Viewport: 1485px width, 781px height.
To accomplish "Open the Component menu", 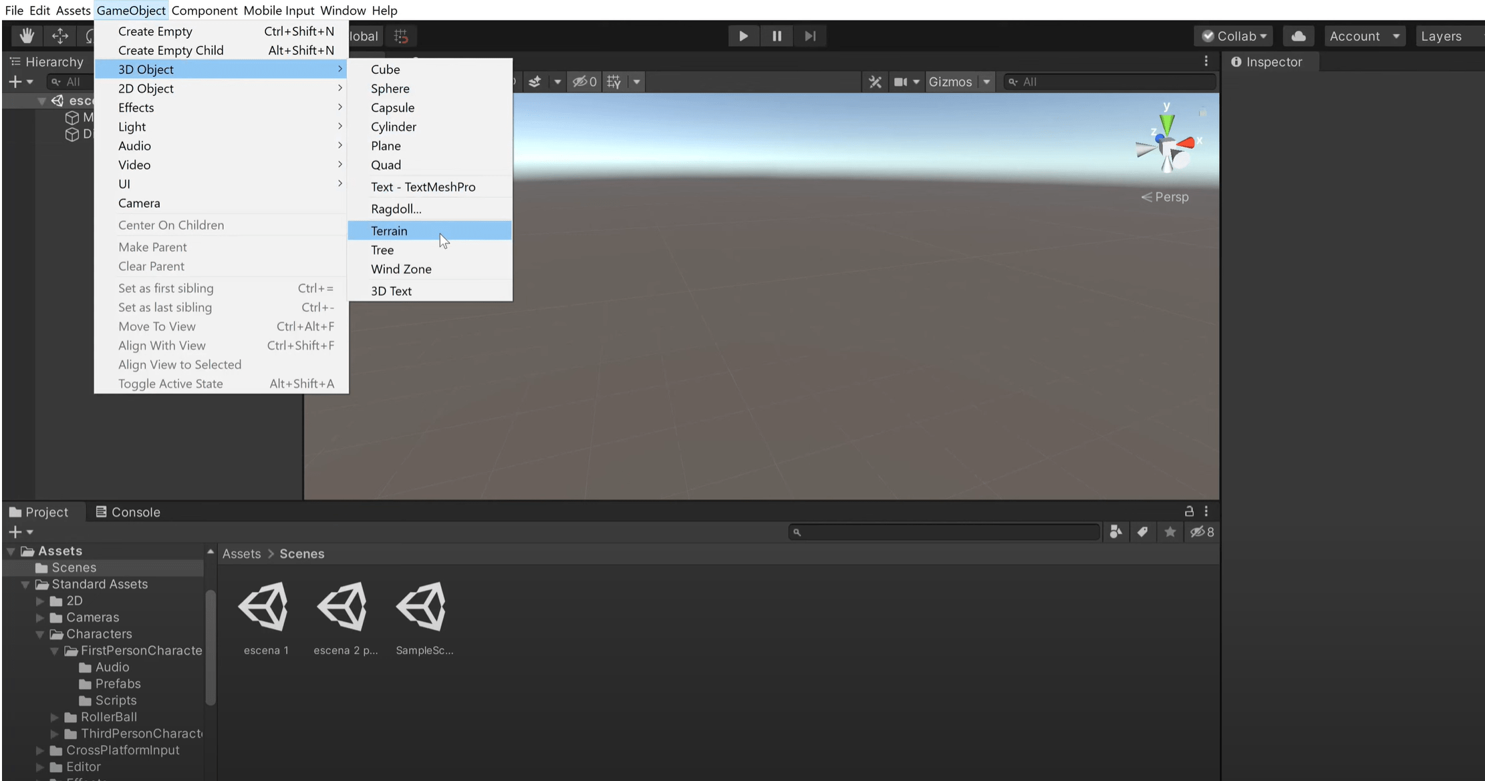I will pyautogui.click(x=205, y=10).
